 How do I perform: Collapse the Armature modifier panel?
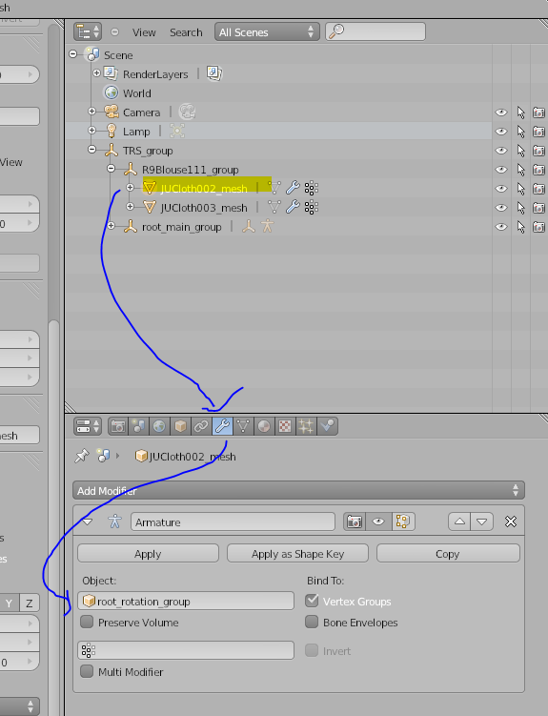click(87, 522)
